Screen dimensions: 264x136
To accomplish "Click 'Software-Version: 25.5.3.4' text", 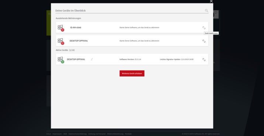I will tap(130, 59).
